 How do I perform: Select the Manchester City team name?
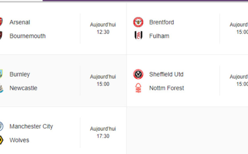pyautogui.click(x=31, y=126)
